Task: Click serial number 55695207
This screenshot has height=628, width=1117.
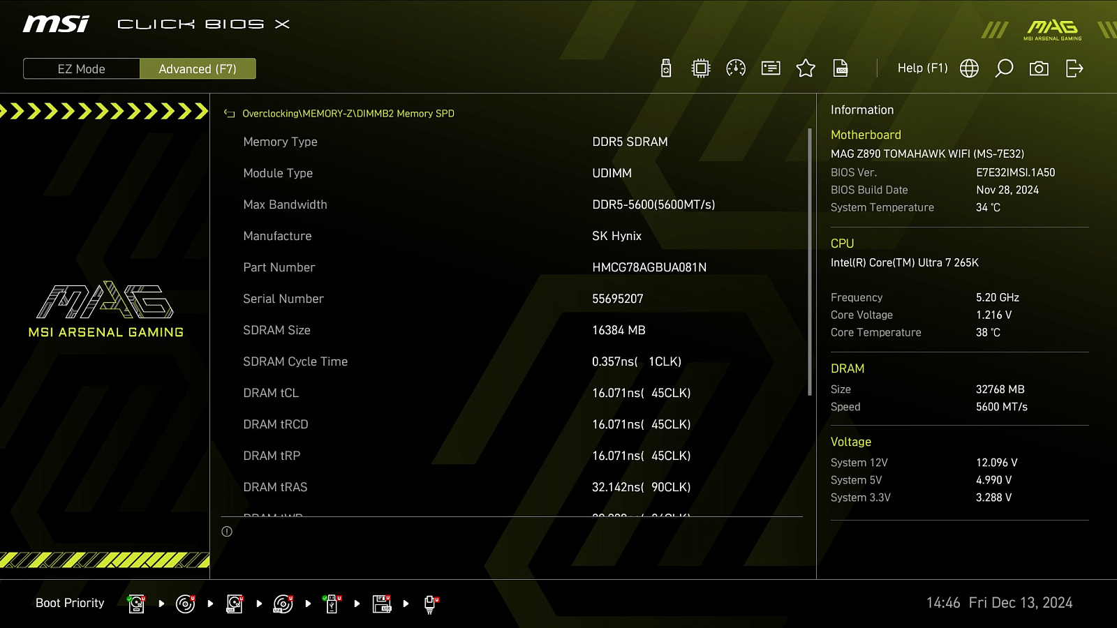Action: click(618, 299)
